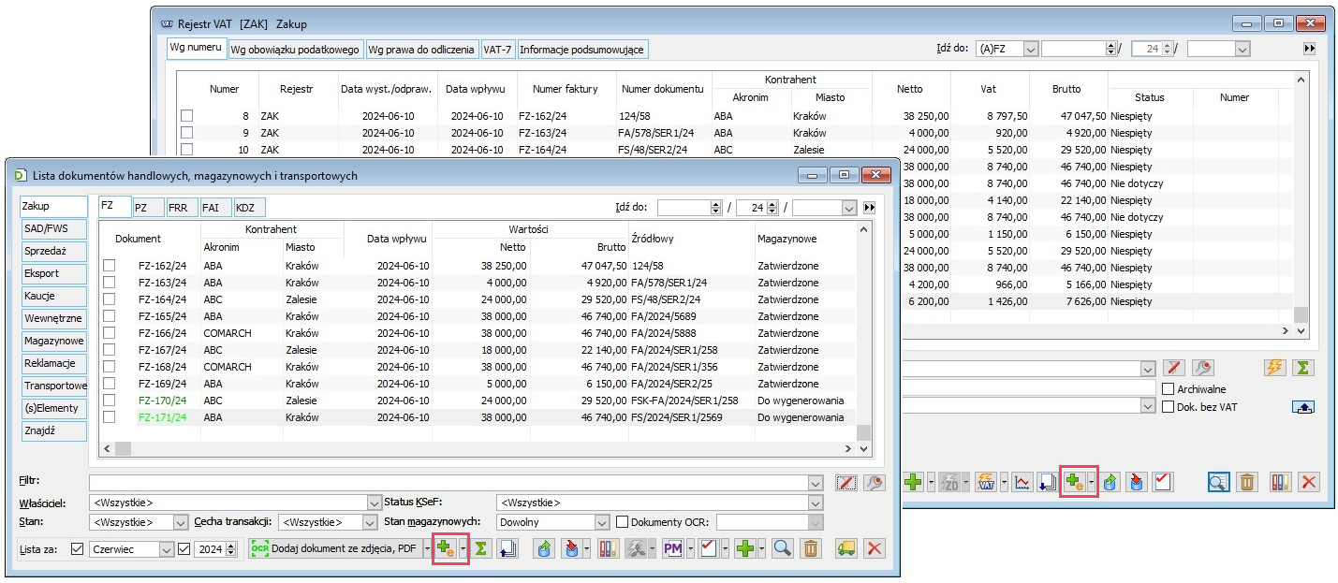Click the chart graph icon in Rejestr VAT toolbar
The height and width of the screenshot is (583, 1338).
click(x=1022, y=482)
